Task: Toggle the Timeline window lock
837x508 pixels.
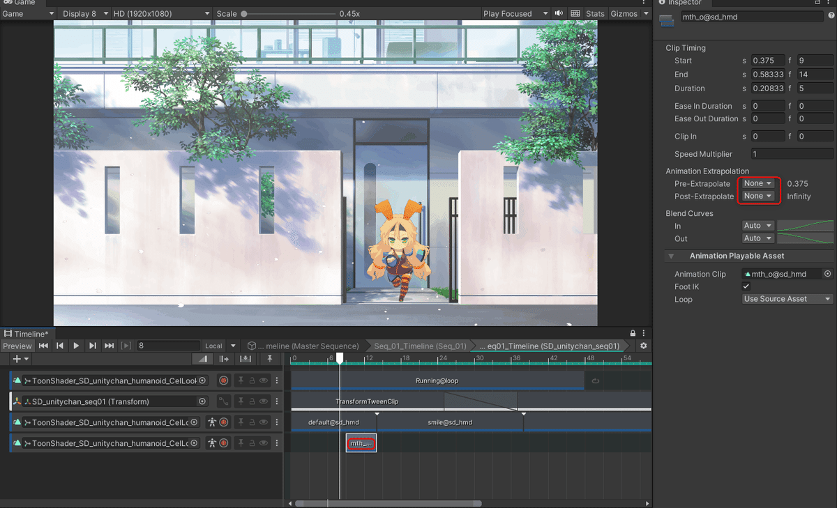Action: coord(633,334)
